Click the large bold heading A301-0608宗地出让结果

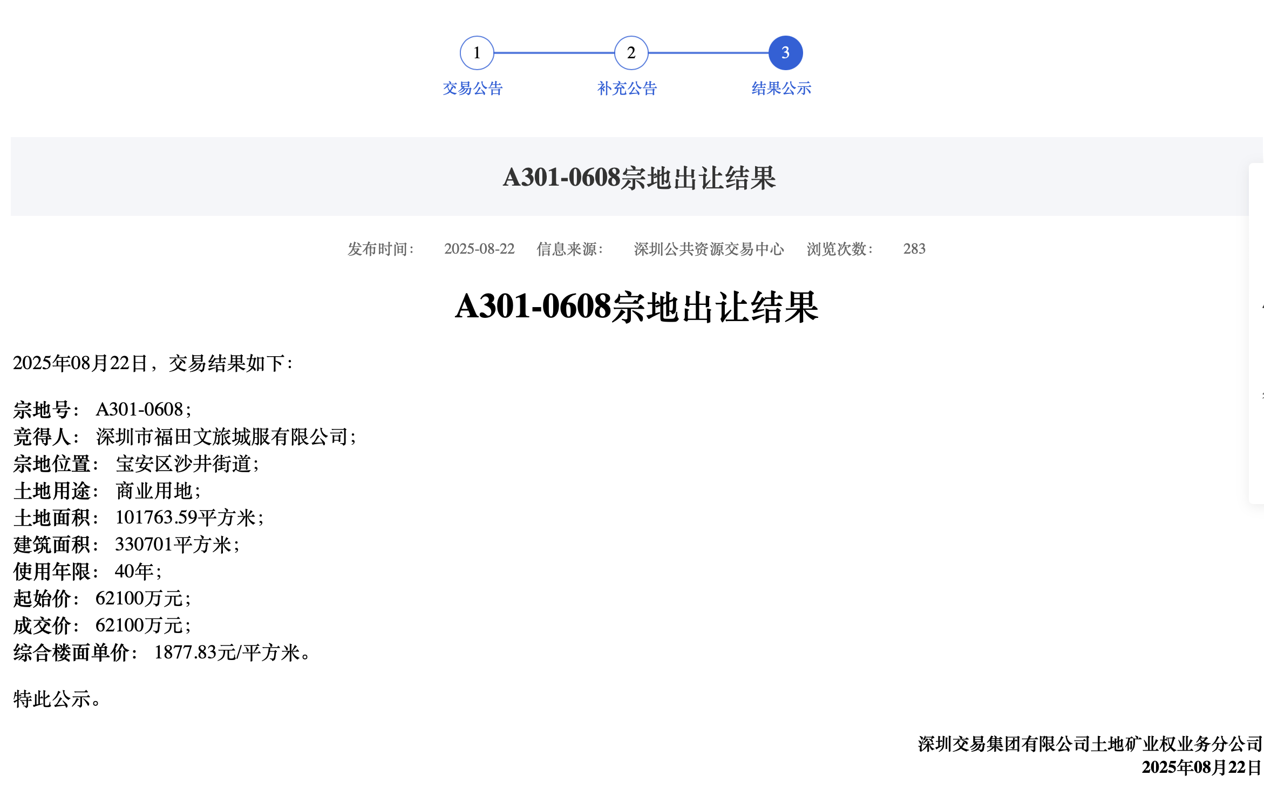(x=637, y=307)
